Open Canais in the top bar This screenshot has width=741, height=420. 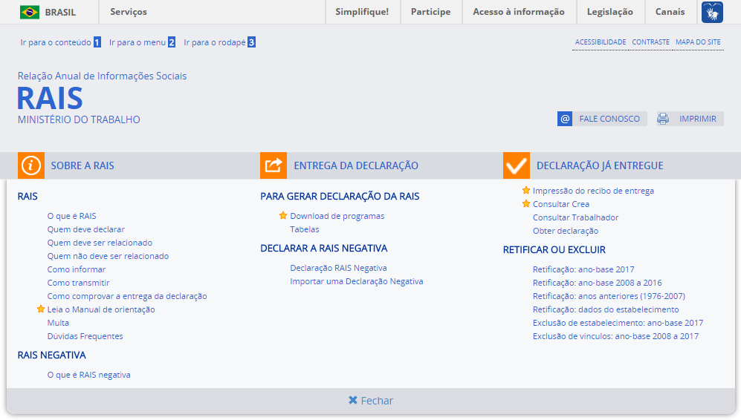pos(670,12)
